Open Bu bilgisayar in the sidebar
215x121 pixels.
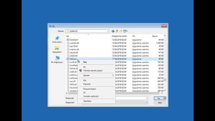click(x=57, y=59)
